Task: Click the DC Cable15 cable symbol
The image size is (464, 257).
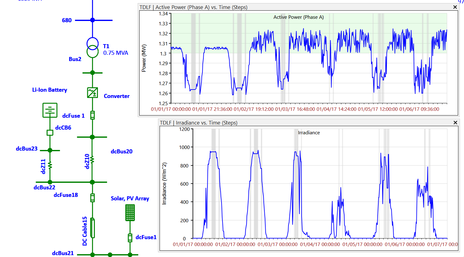Action: pyautogui.click(x=92, y=228)
